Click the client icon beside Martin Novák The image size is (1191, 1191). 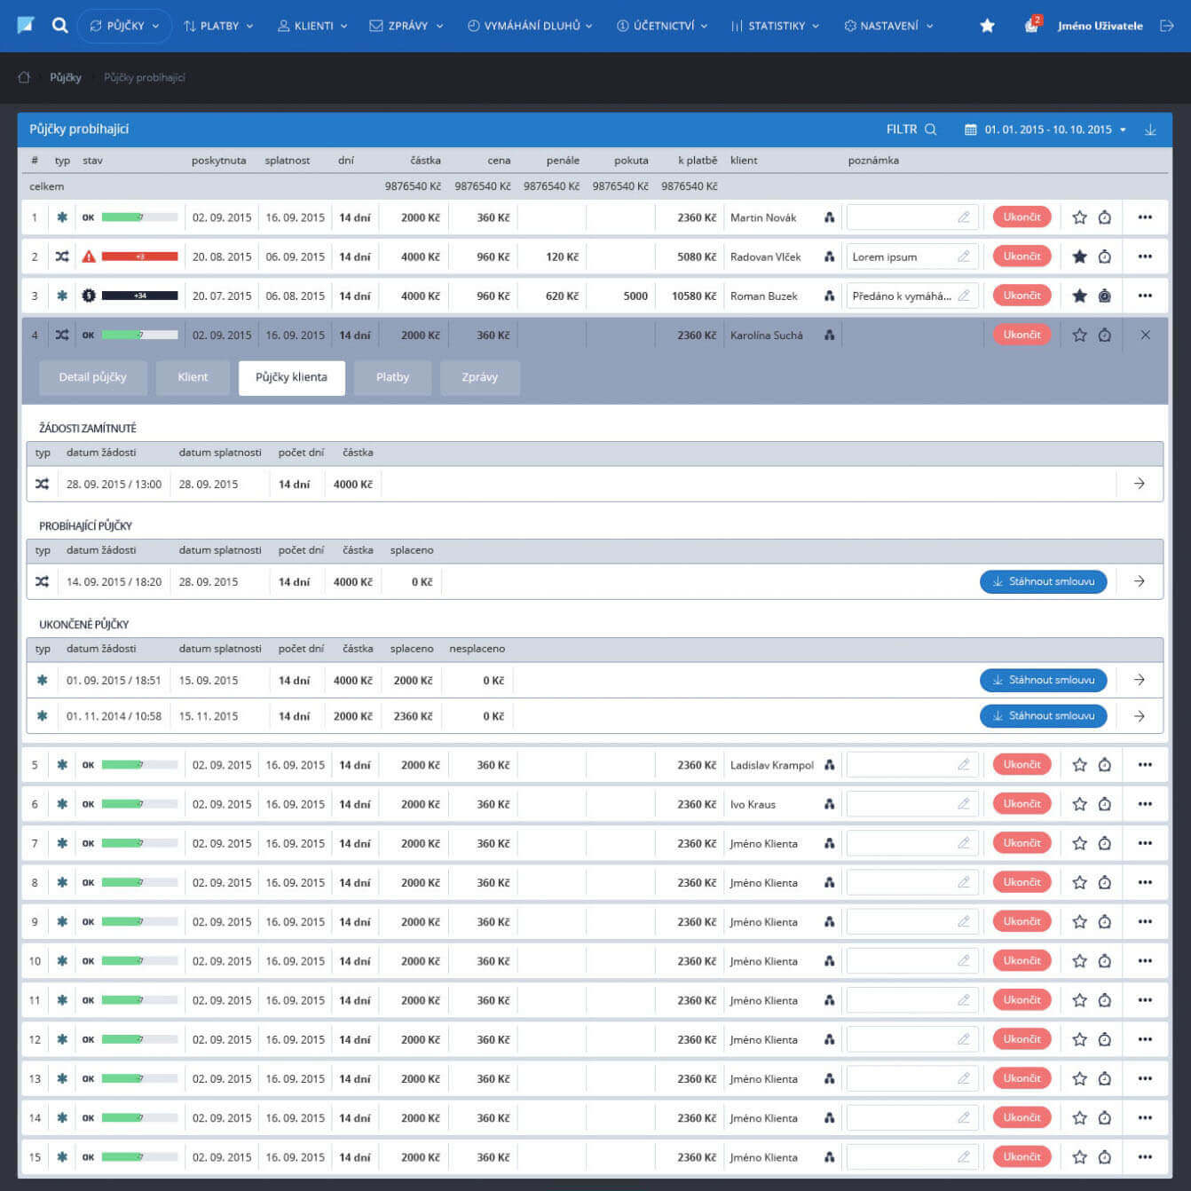pyautogui.click(x=830, y=217)
